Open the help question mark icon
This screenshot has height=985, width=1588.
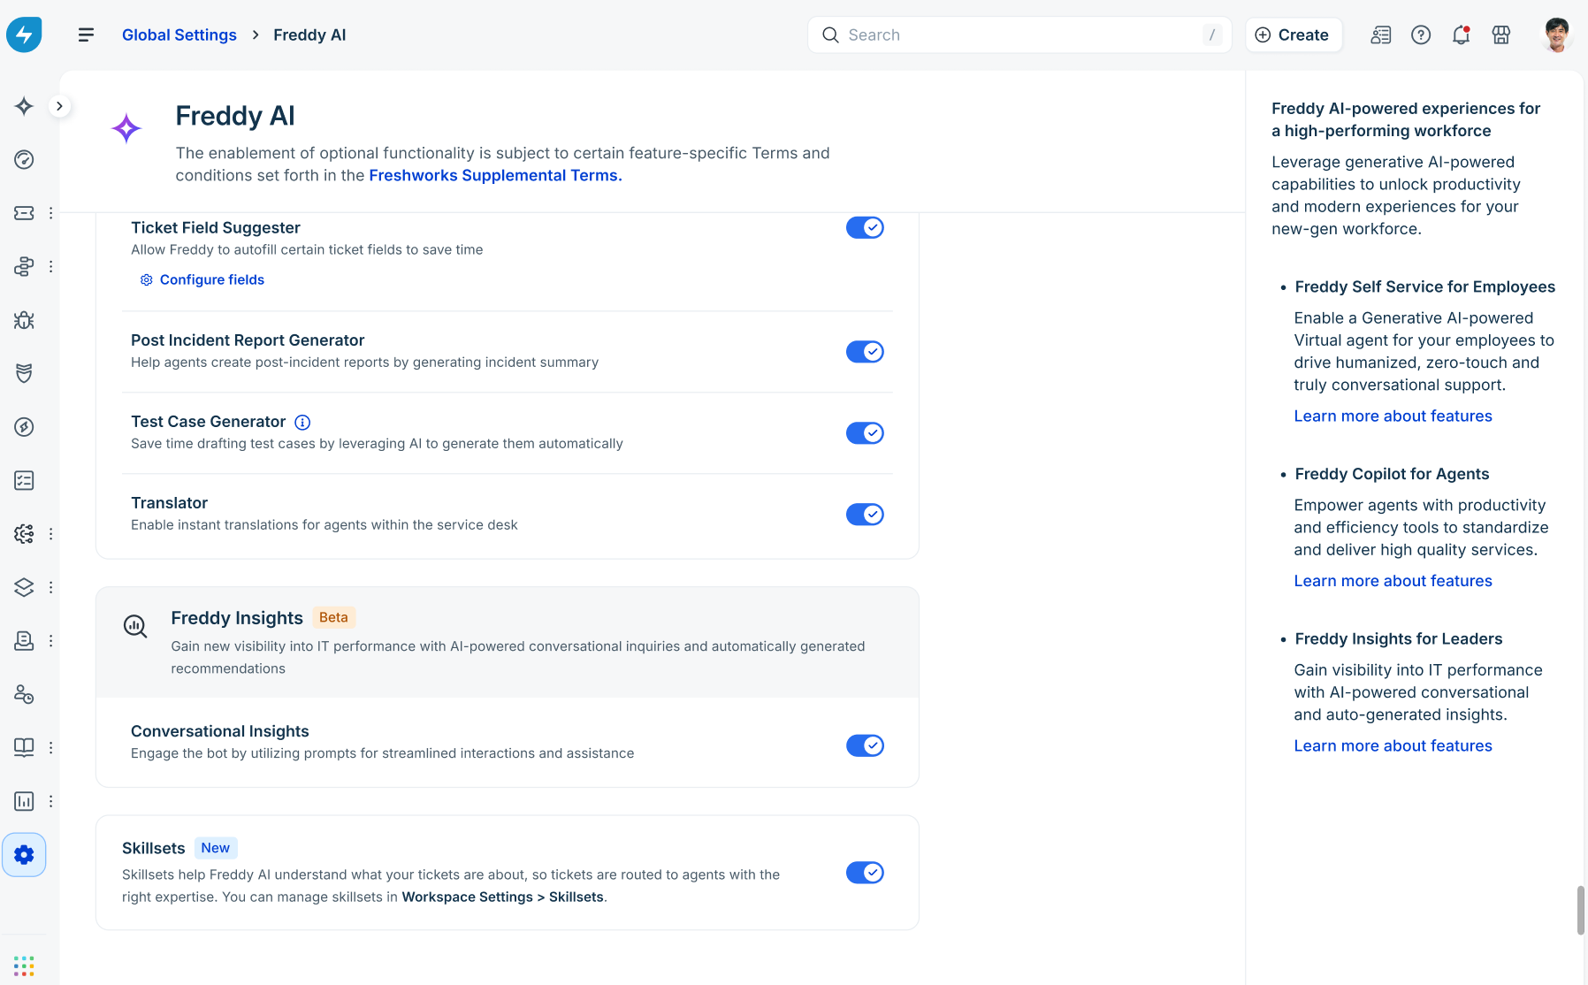point(1421,34)
